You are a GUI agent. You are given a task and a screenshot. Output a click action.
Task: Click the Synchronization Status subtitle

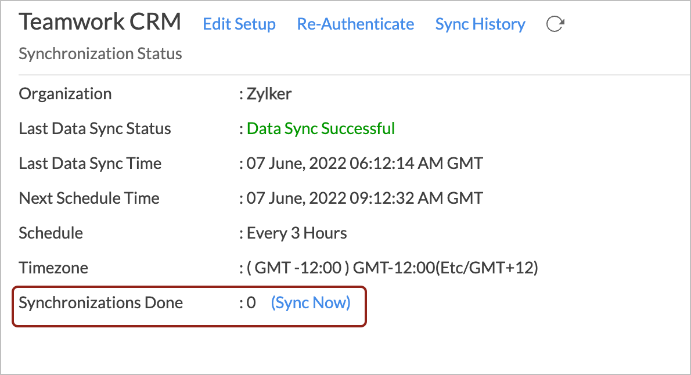(100, 54)
